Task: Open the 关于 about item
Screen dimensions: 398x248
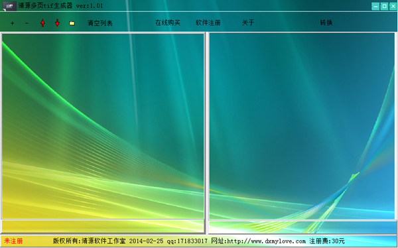Action: 248,23
